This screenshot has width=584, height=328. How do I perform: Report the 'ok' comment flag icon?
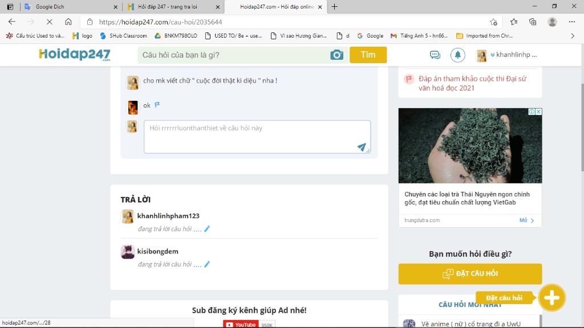click(157, 105)
